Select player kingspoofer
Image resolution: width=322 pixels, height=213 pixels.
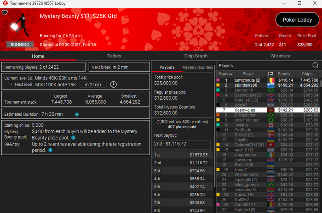point(268,155)
